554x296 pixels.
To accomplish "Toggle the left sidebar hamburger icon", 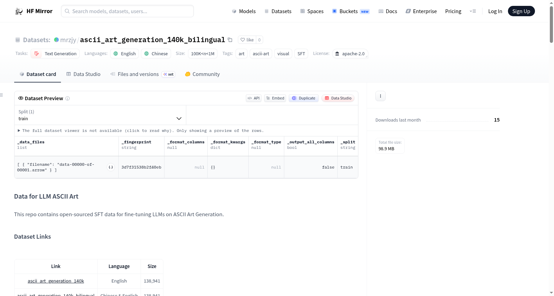I will click(1, 95).
